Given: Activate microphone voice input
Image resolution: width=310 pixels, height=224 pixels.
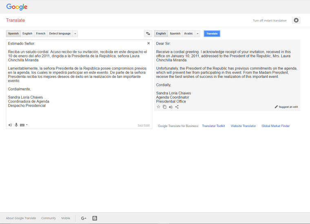Looking at the screenshot, I should (x=16, y=125).
